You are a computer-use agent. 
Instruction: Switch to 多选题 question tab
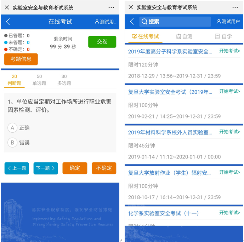tap(64, 80)
